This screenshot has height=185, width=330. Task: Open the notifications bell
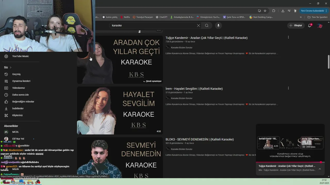pyautogui.click(x=310, y=25)
